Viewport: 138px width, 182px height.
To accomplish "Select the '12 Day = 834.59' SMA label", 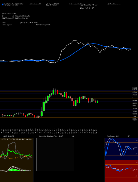I will 11,5.
